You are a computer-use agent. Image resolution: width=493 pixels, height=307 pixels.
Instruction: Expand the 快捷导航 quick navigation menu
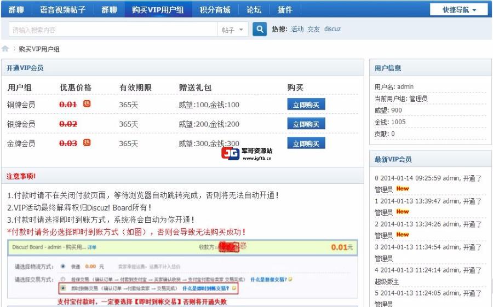click(459, 10)
